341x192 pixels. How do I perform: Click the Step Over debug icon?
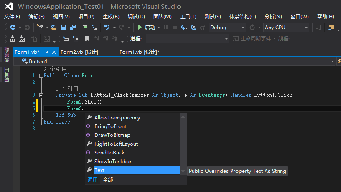(x=193, y=28)
